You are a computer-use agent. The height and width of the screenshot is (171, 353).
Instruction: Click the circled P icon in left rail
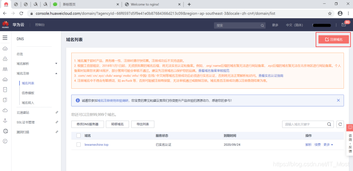[5, 141]
